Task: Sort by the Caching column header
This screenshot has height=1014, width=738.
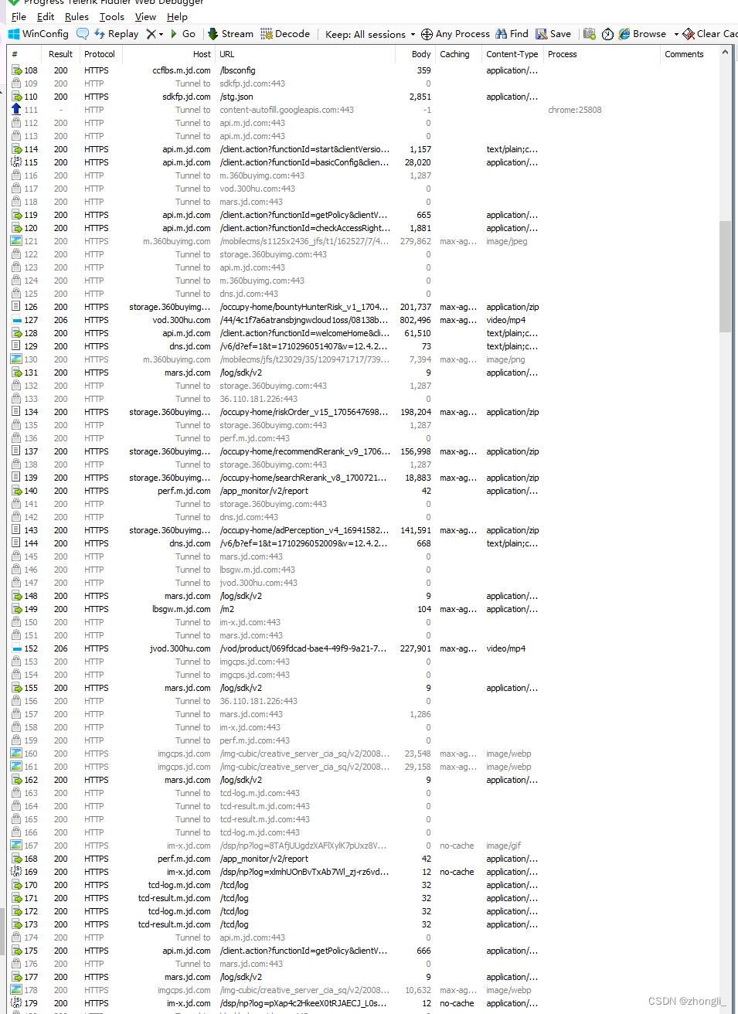Action: [454, 54]
